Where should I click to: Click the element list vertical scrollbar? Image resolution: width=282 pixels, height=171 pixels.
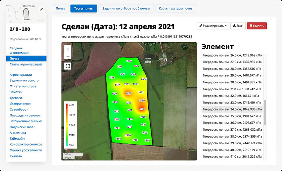point(265,112)
